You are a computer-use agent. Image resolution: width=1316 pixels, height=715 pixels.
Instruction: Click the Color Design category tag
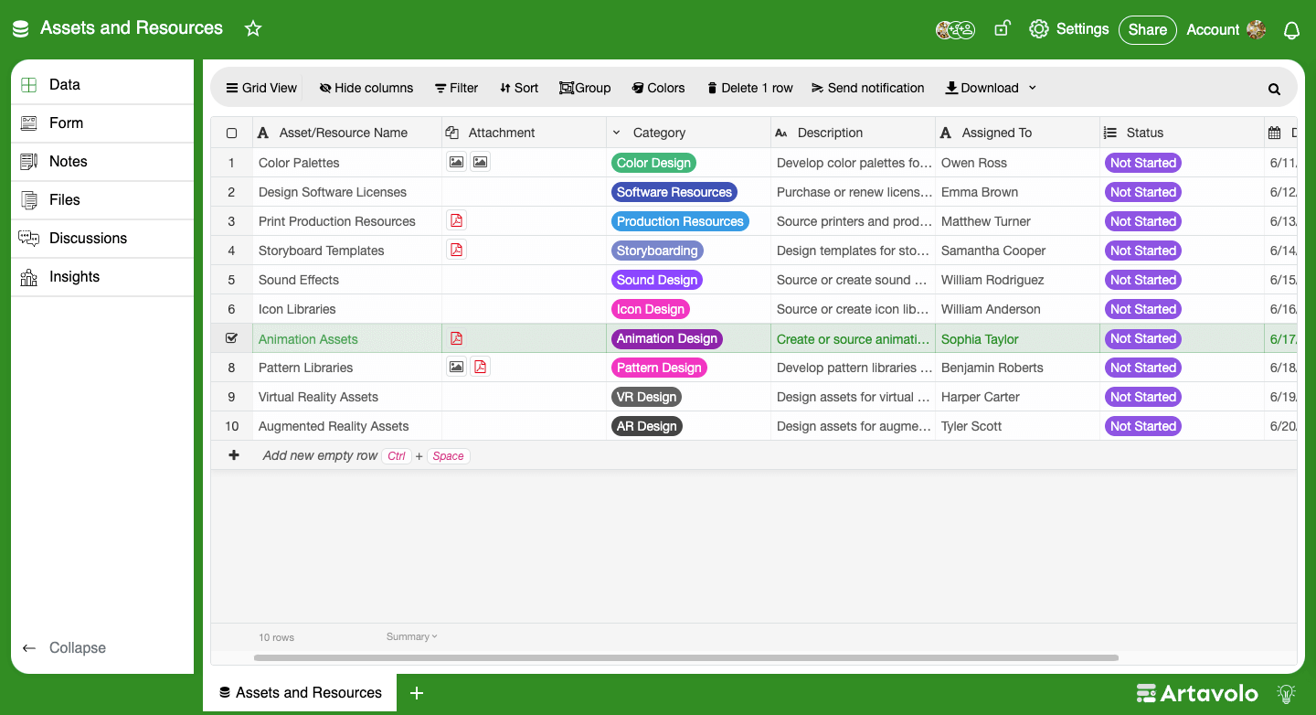coord(653,163)
